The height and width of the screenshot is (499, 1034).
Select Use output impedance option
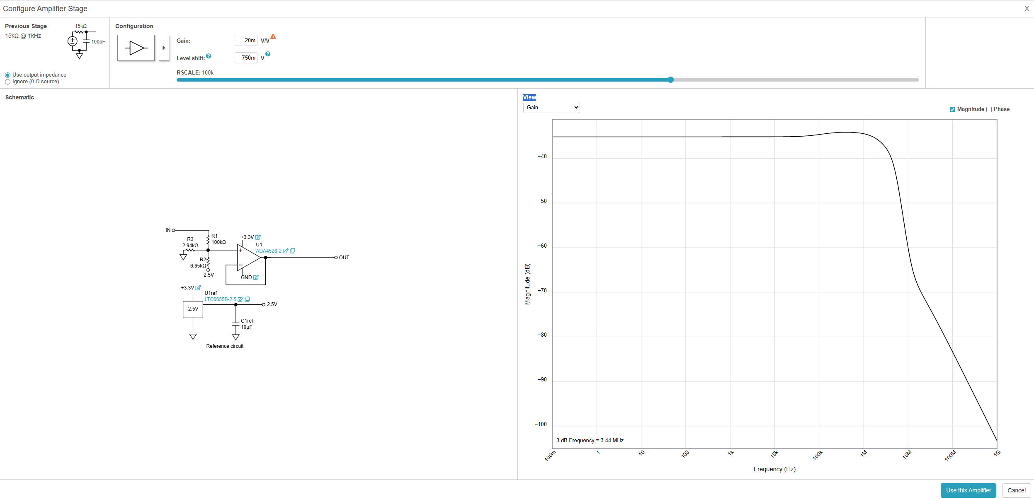click(x=8, y=75)
